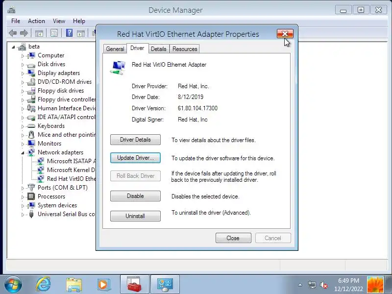This screenshot has width=392, height=294.
Task: Click the Mice and other pointing devices icon
Action: pyautogui.click(x=31, y=135)
